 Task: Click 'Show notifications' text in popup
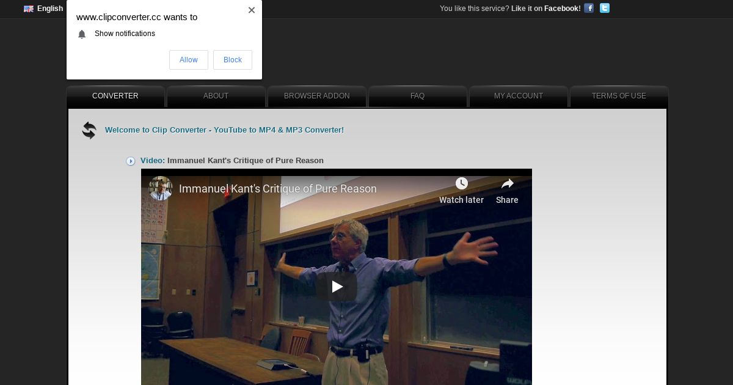125,34
